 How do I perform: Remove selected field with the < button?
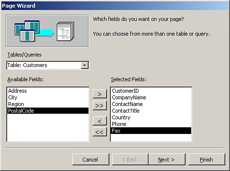100,121
